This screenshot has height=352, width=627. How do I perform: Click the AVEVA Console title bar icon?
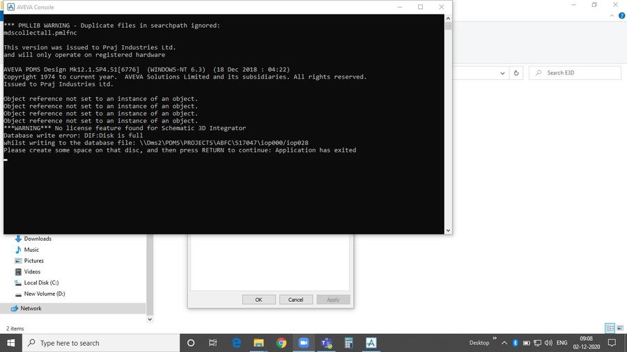10,7
